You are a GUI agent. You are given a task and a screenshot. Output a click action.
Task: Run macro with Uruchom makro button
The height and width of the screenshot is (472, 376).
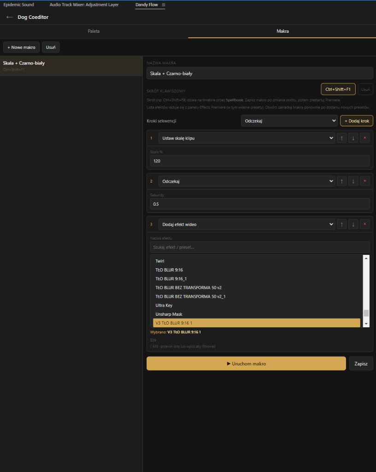click(246, 364)
